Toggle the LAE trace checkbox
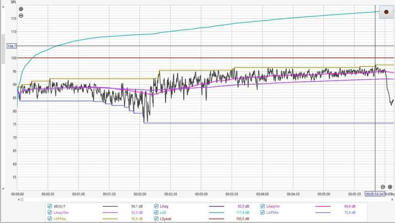395x223 pixels. (x=157, y=212)
